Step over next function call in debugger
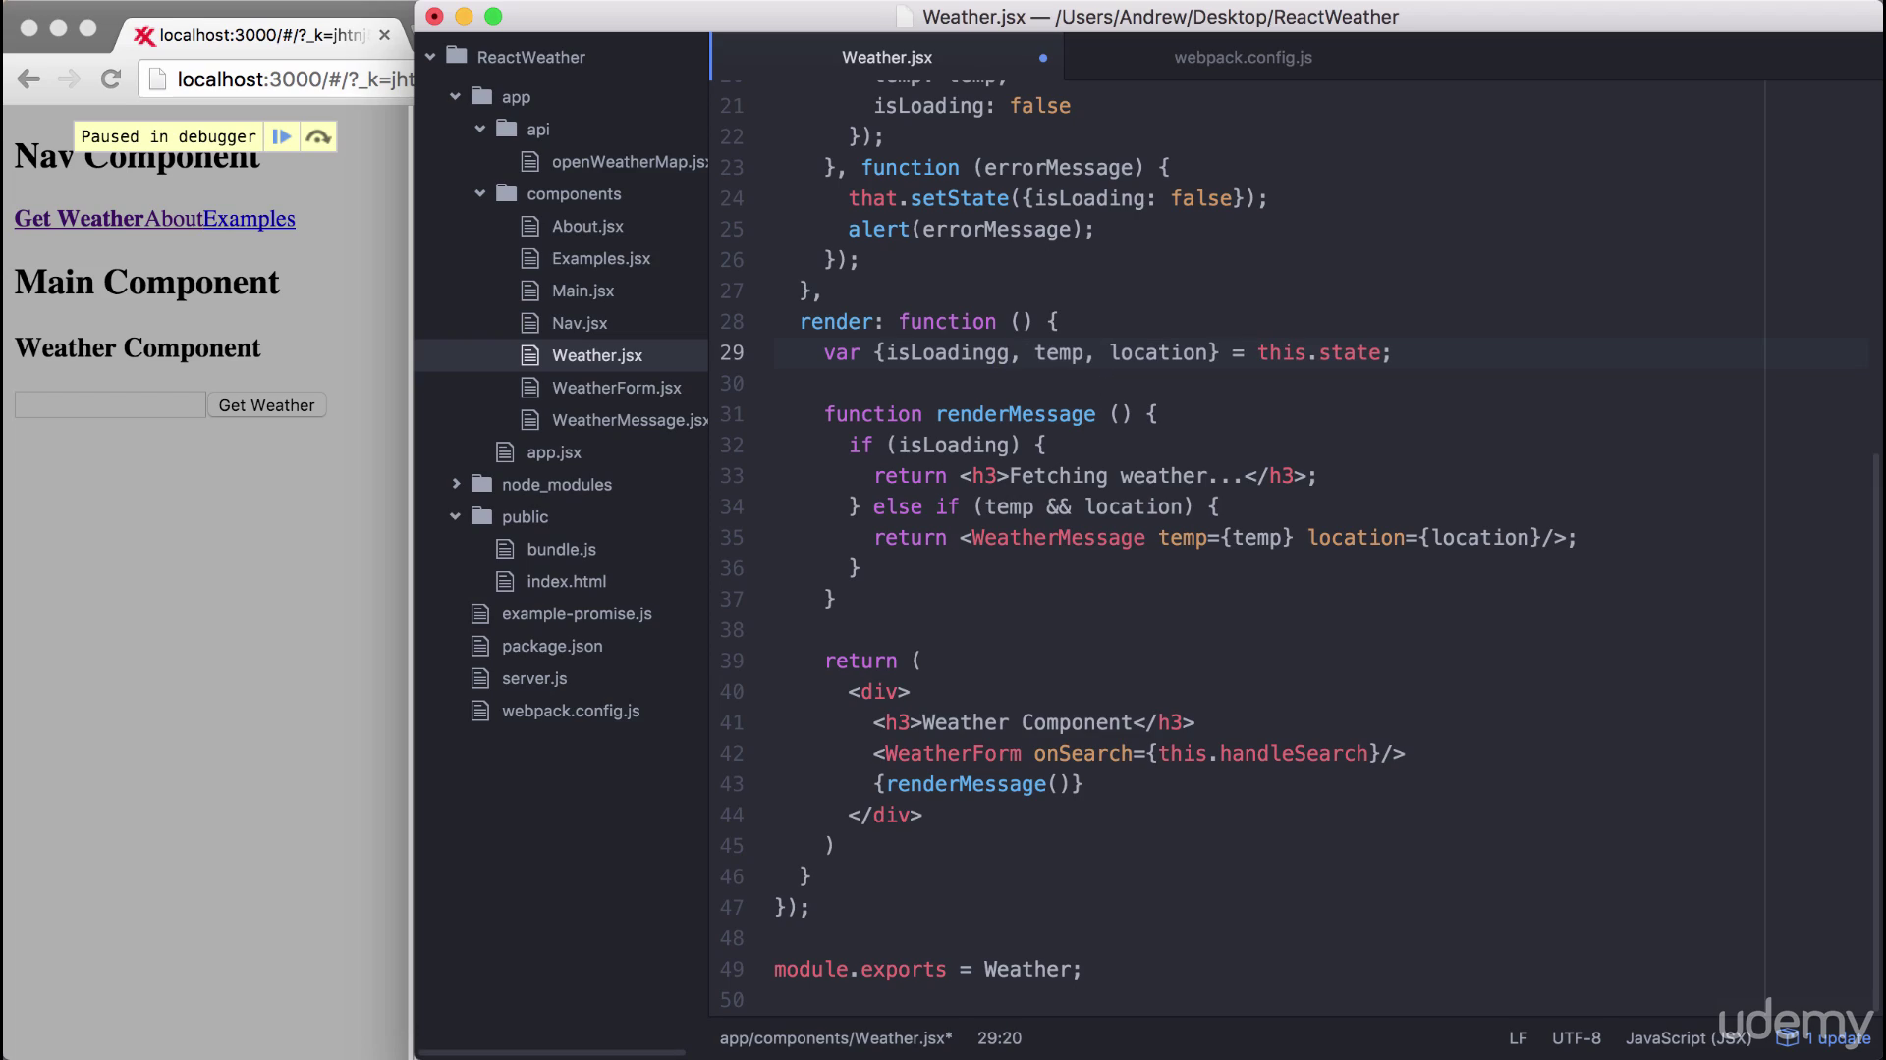Viewport: 1886px width, 1060px height. [318, 136]
